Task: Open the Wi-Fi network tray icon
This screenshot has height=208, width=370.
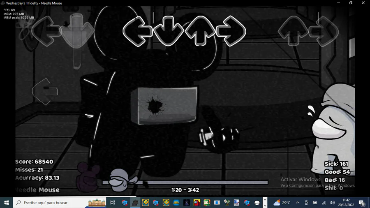Action: (324, 203)
